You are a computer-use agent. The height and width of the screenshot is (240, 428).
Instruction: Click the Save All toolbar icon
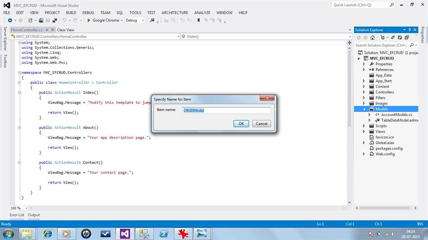(x=55, y=20)
